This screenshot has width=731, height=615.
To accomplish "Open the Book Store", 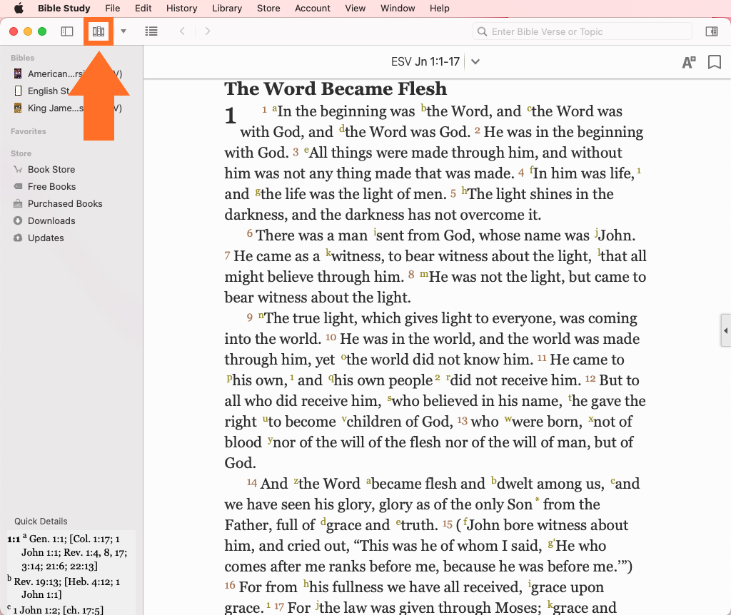I will (x=51, y=169).
